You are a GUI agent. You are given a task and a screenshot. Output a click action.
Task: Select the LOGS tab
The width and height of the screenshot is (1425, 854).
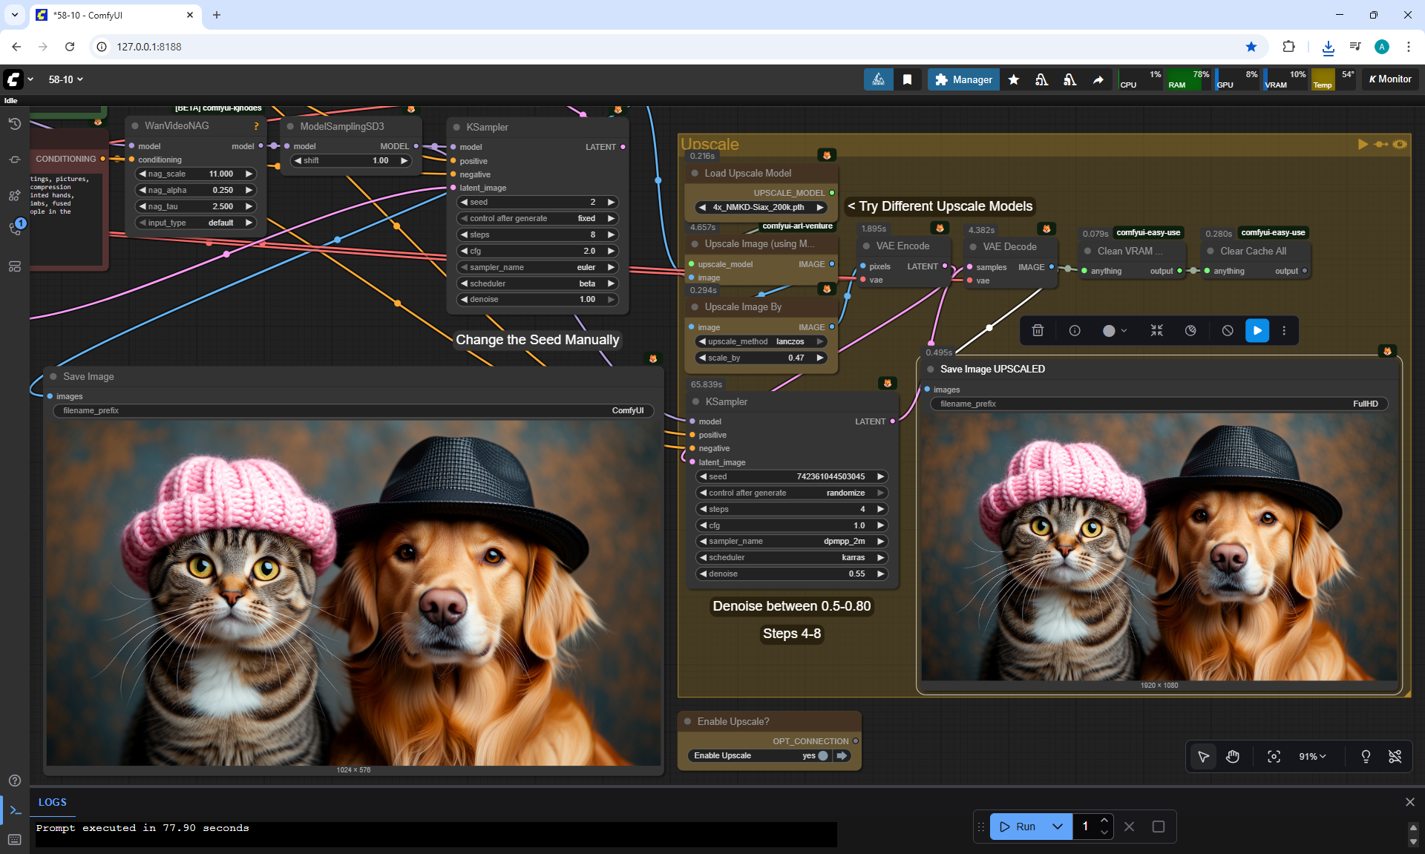52,802
